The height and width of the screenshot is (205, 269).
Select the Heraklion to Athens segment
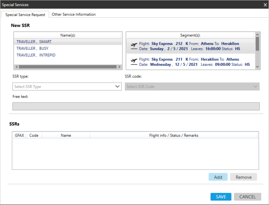click(193, 62)
